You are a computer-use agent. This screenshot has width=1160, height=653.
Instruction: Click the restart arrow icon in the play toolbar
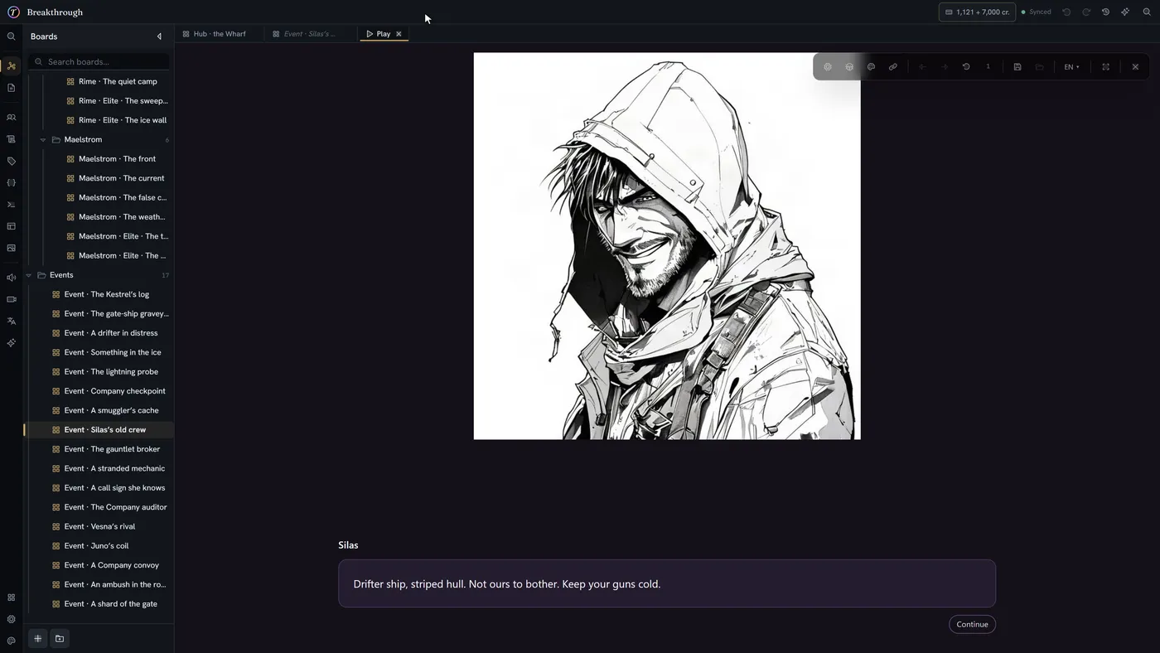pos(966,67)
